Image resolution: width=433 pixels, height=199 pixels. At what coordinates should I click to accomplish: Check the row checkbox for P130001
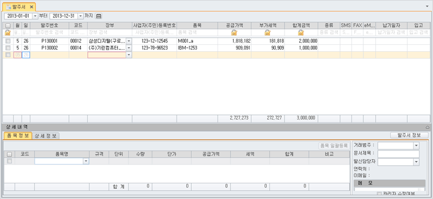click(x=8, y=41)
